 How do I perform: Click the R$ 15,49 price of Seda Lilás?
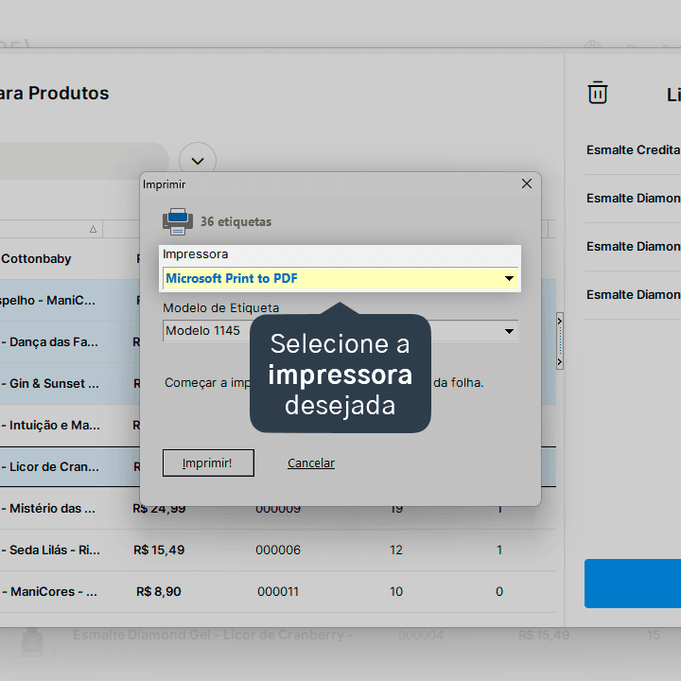[159, 550]
